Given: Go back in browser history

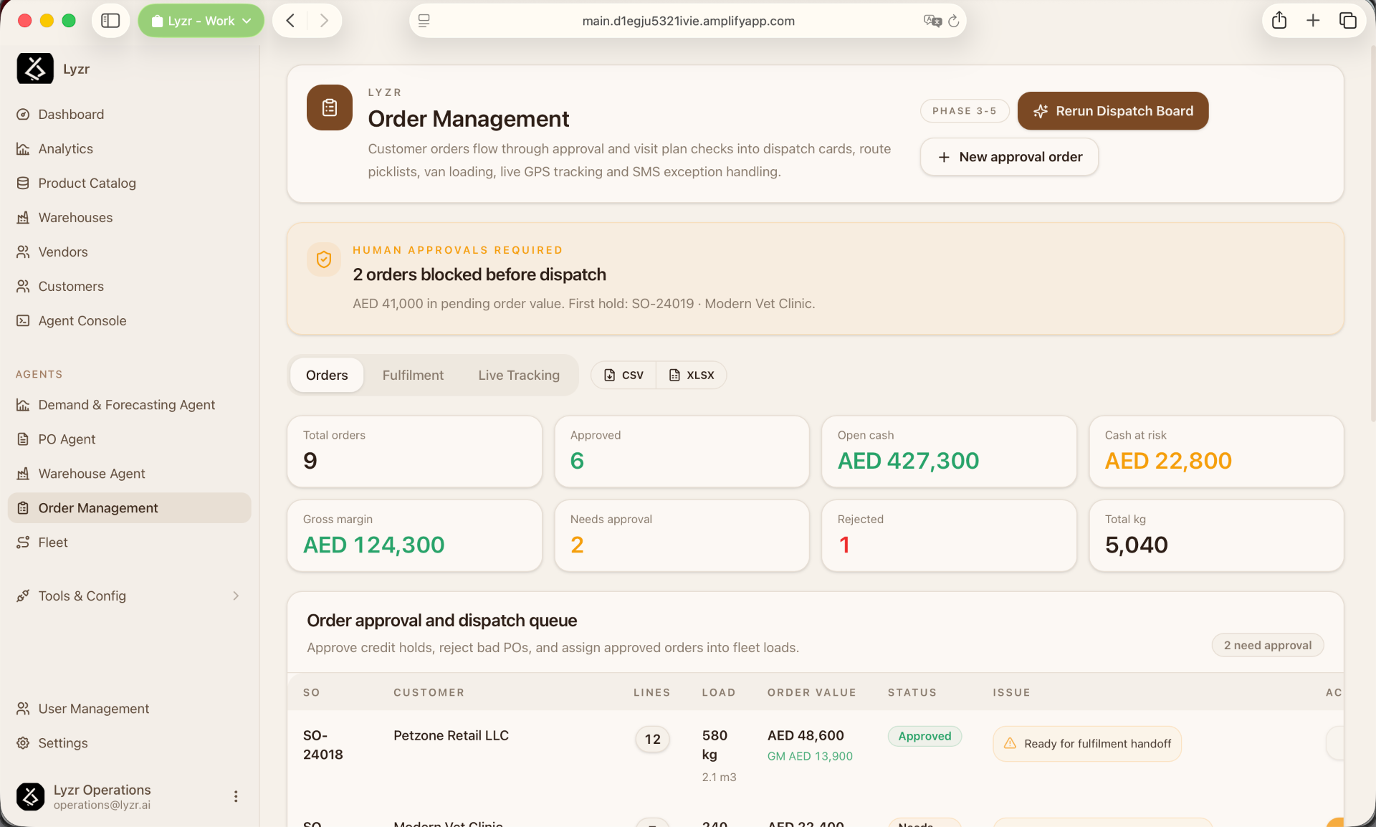Looking at the screenshot, I should (x=290, y=21).
